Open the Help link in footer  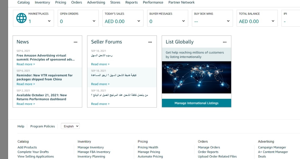coord(21,126)
